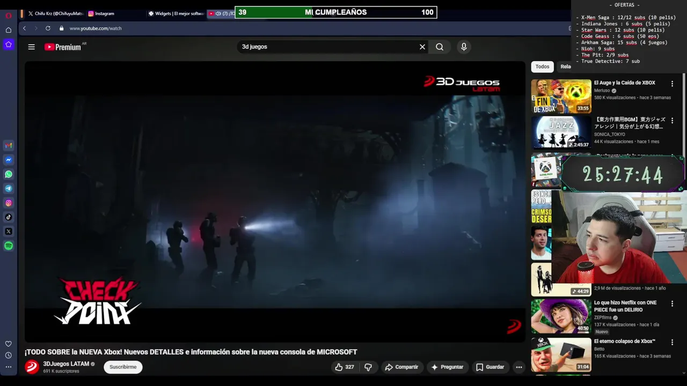Screen dimensions: 687x386
Task: Open the 'El eterno colapso de Xbox' thumbnail
Action: pos(561,354)
